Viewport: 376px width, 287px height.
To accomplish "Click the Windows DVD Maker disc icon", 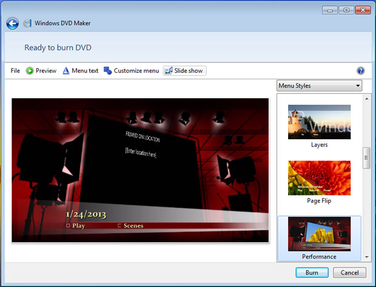I will tap(27, 23).
